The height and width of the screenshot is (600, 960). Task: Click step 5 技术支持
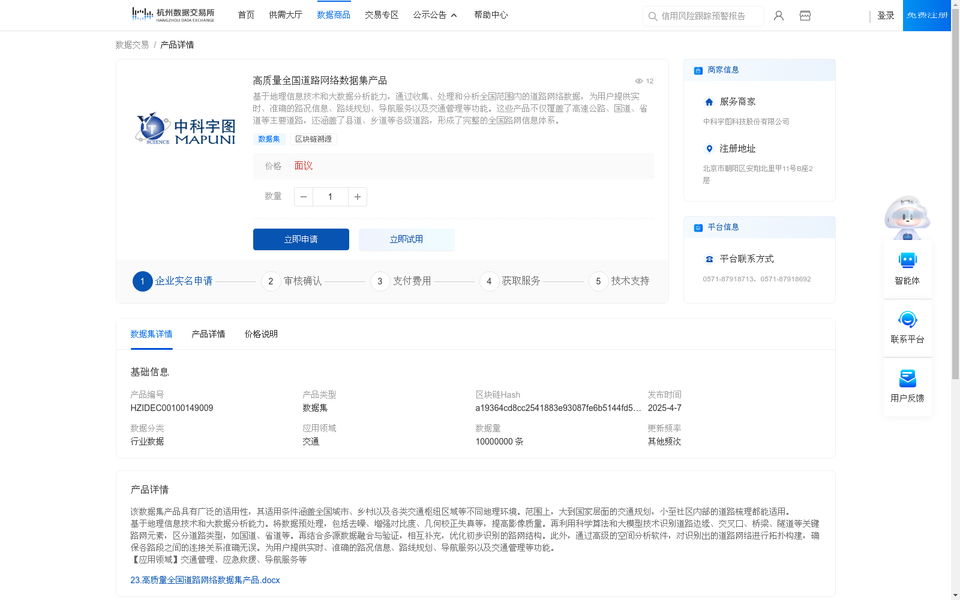pyautogui.click(x=619, y=281)
